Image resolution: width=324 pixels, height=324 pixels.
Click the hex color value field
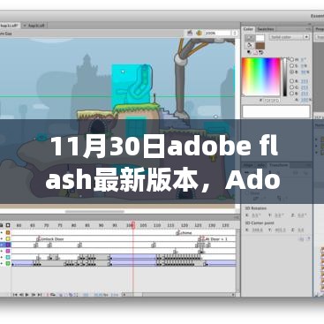pos(272,101)
